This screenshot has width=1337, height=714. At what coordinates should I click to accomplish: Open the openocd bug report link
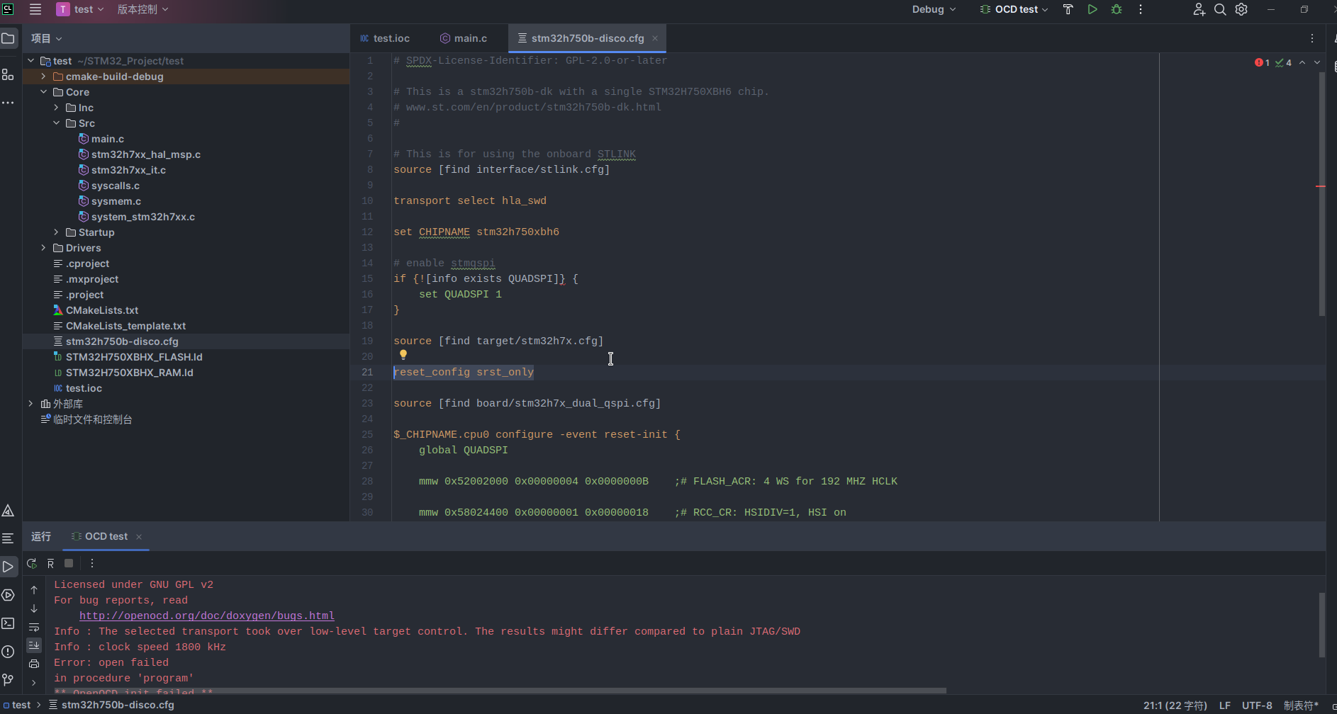click(x=206, y=615)
